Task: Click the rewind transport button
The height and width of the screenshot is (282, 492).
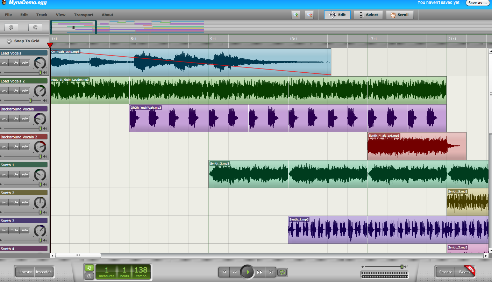Action: [235, 272]
